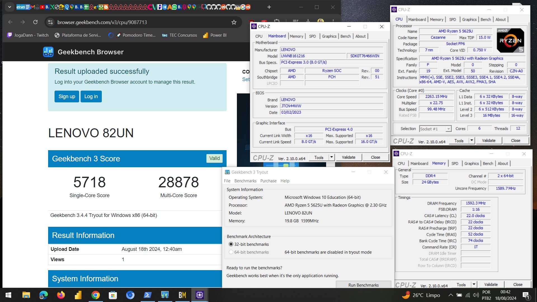Screen dimensions: 537x302
Task: Open the weather widget showing 26°C Limpo
Action: coord(421,295)
